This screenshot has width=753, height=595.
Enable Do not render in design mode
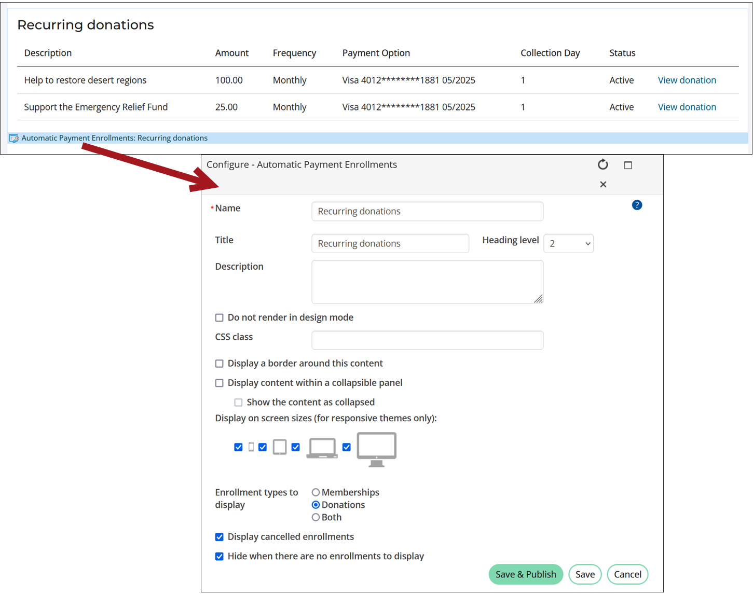(220, 317)
